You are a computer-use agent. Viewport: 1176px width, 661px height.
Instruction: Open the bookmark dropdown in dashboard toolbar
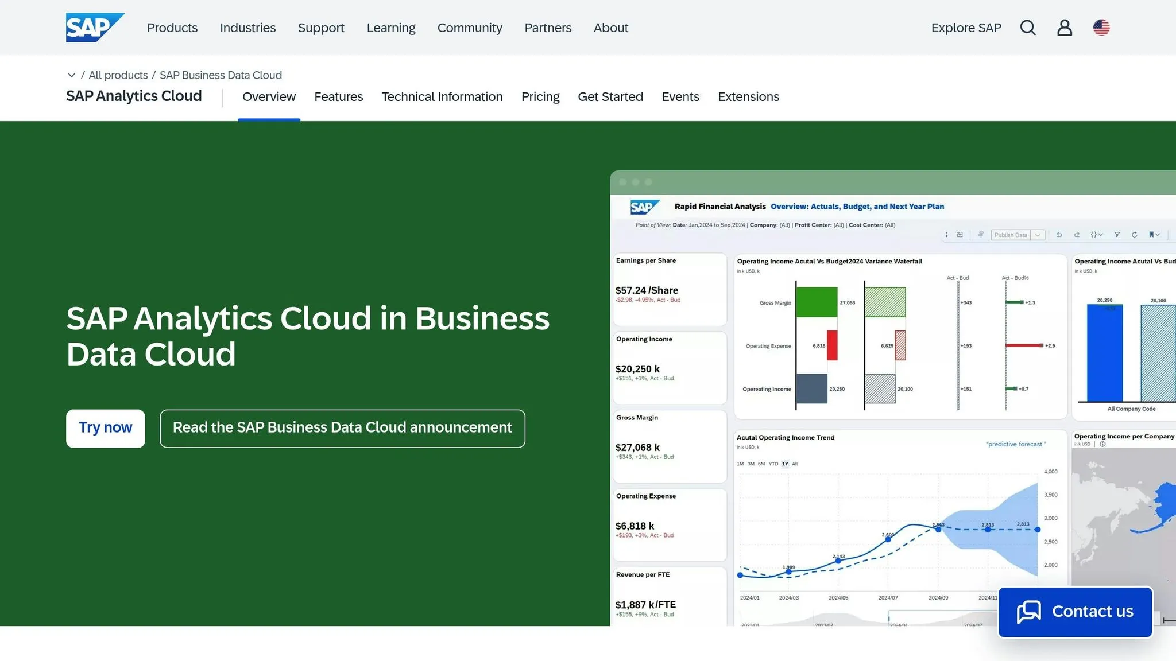tap(1154, 235)
